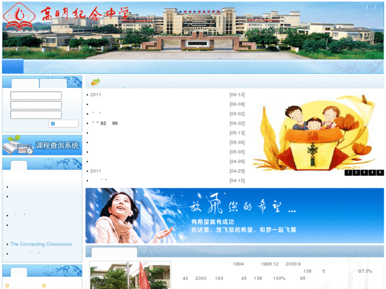Open the 课程查询系统 course query banner
Screen dimensions: 386x289
pyautogui.click(x=42, y=145)
